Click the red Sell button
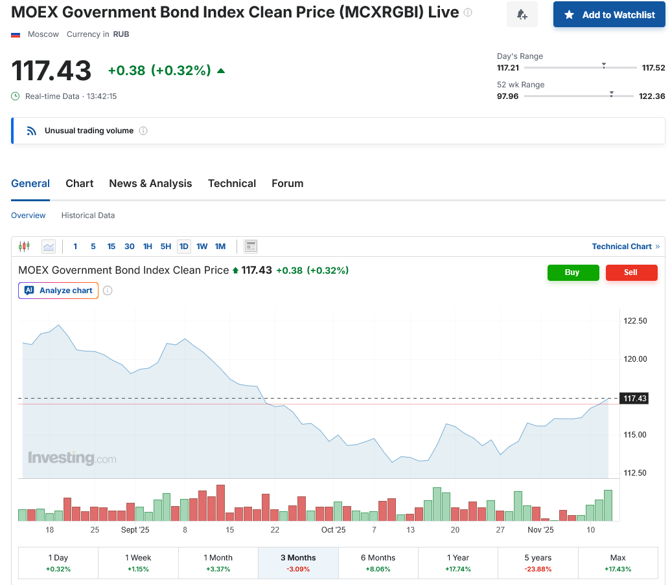The width and height of the screenshot is (670, 585). point(632,272)
